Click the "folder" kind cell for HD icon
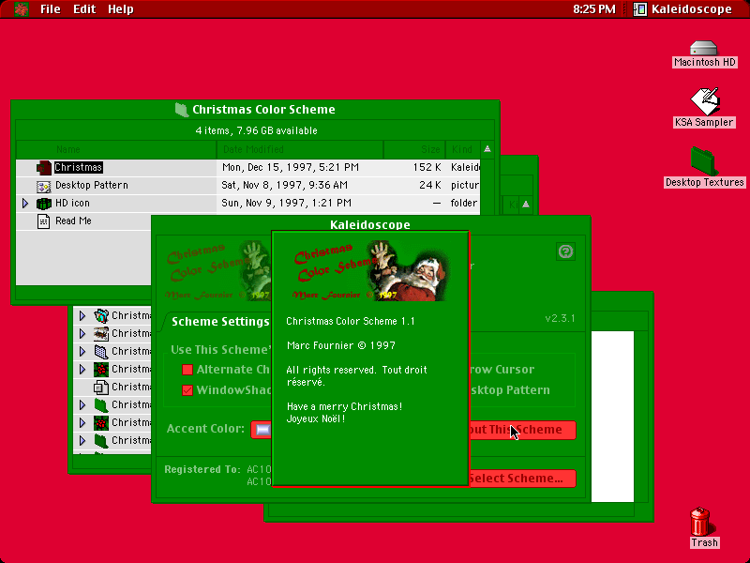Viewport: 750px width, 563px height. pyautogui.click(x=463, y=203)
